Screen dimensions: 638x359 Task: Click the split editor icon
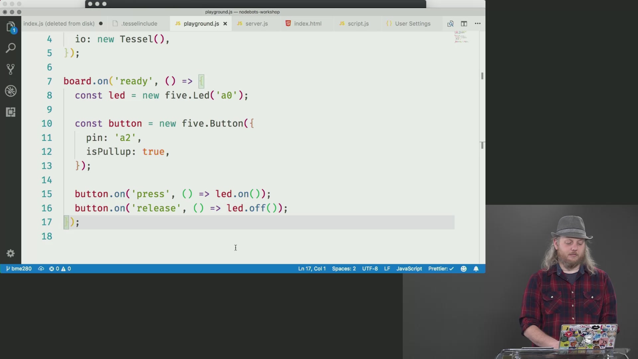[x=464, y=24]
